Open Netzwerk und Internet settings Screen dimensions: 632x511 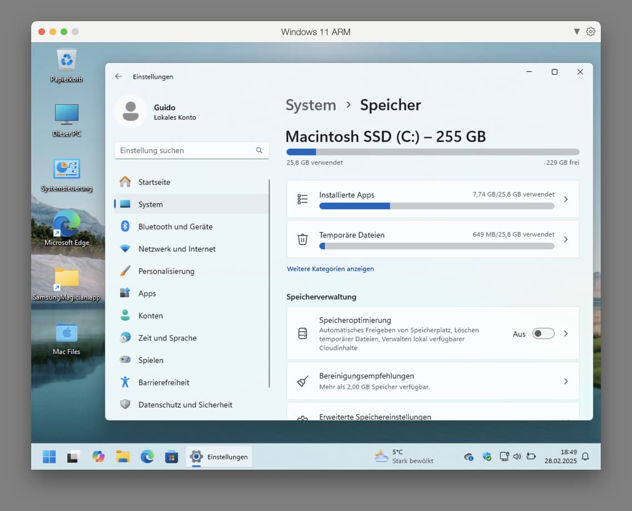coord(191,249)
